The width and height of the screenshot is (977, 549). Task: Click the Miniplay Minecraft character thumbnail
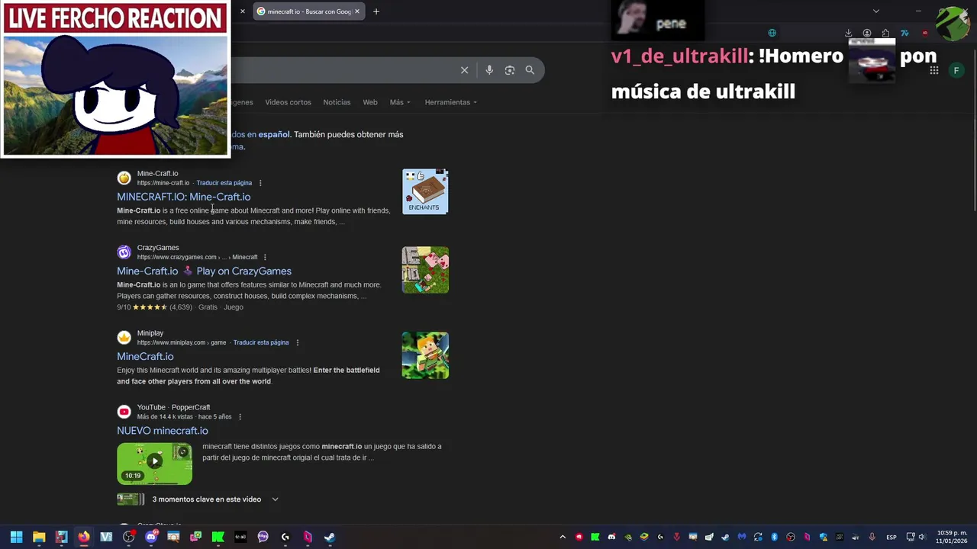[x=425, y=355]
